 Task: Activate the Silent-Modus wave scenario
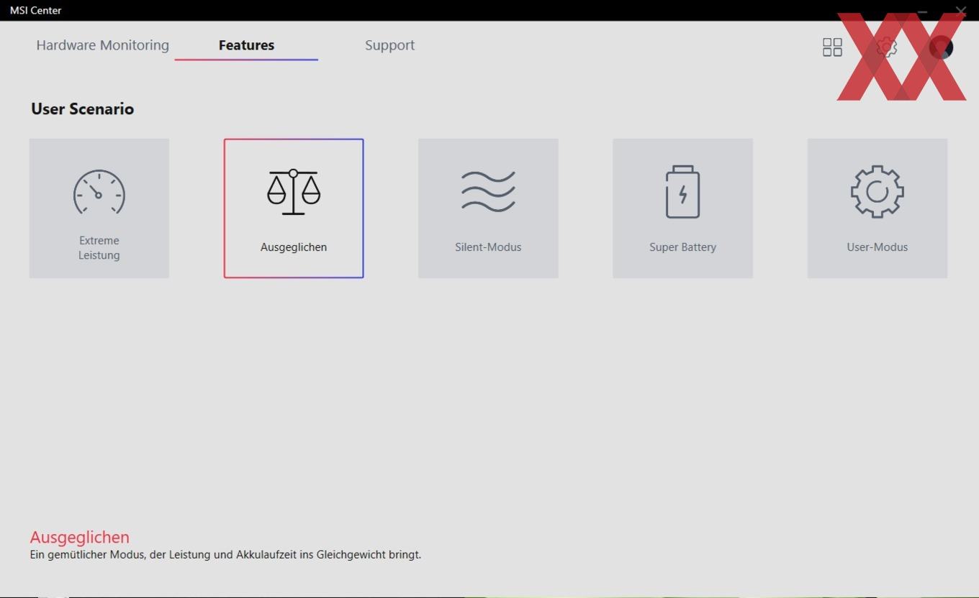(x=488, y=208)
